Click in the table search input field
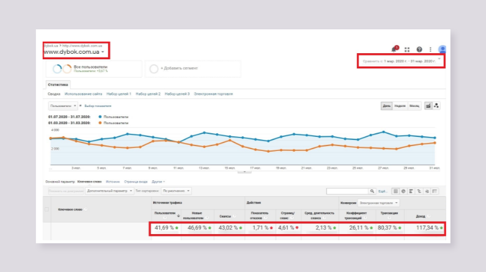The image size is (486, 272). point(347,191)
